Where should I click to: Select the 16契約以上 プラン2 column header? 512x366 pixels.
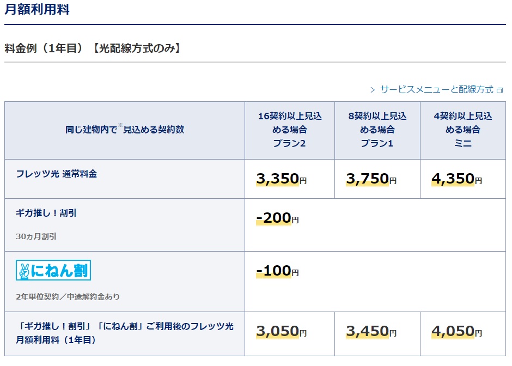[289, 130]
